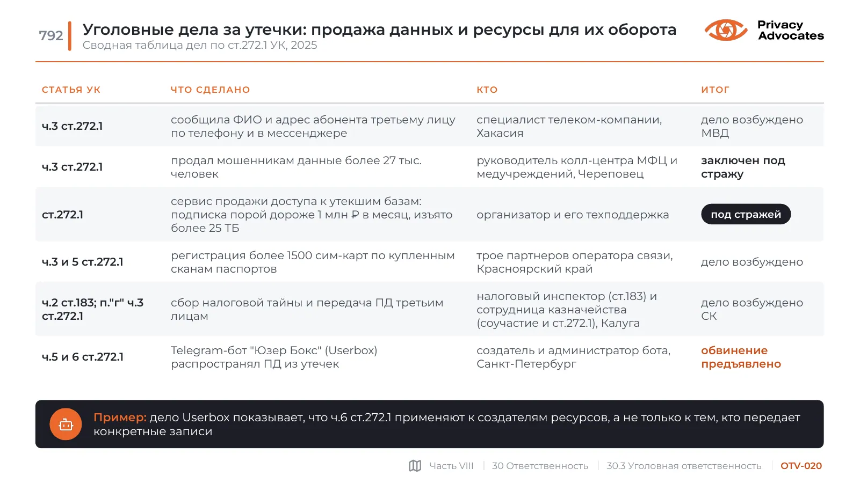Screen dimensions: 860x483
Task: Click 'регистрация более 1500 сим-карт' description
Action: point(313,262)
